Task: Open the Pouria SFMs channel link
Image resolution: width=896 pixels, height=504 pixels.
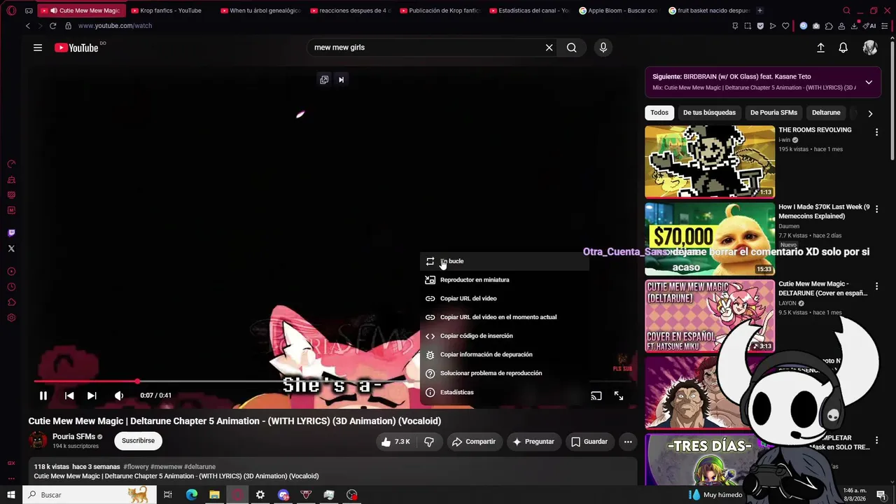Action: [73, 437]
